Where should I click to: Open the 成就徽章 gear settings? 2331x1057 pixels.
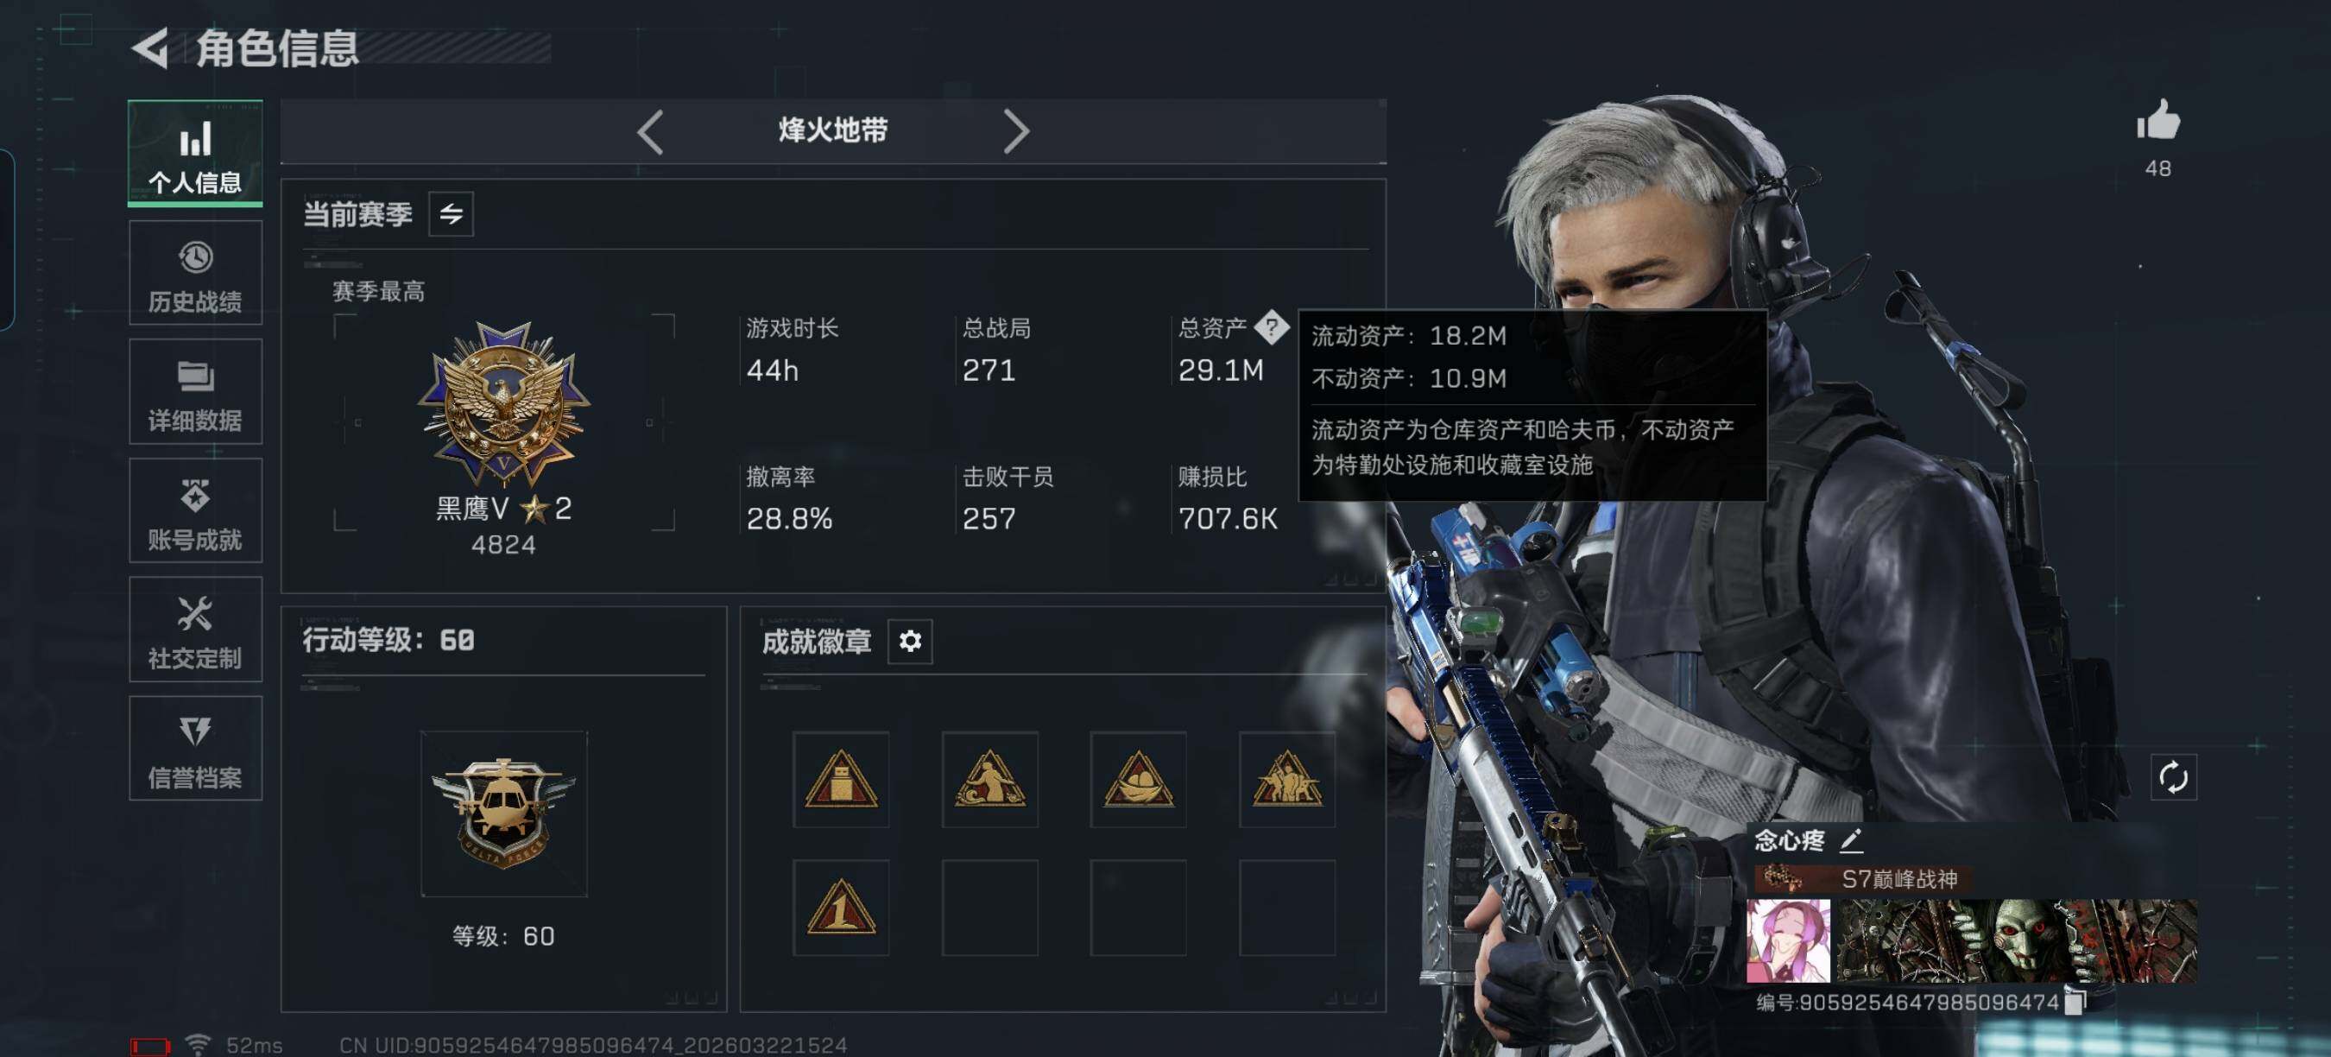[x=910, y=642]
